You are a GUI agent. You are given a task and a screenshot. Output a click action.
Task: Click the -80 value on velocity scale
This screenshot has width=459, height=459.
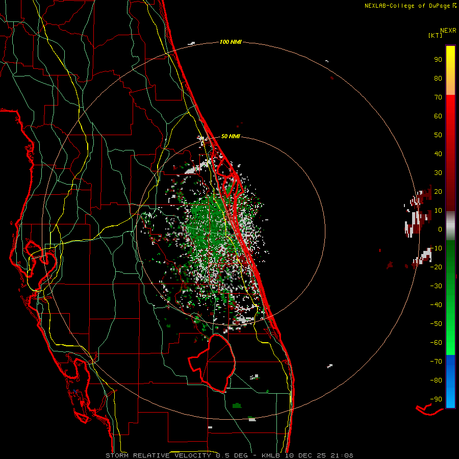436,380
